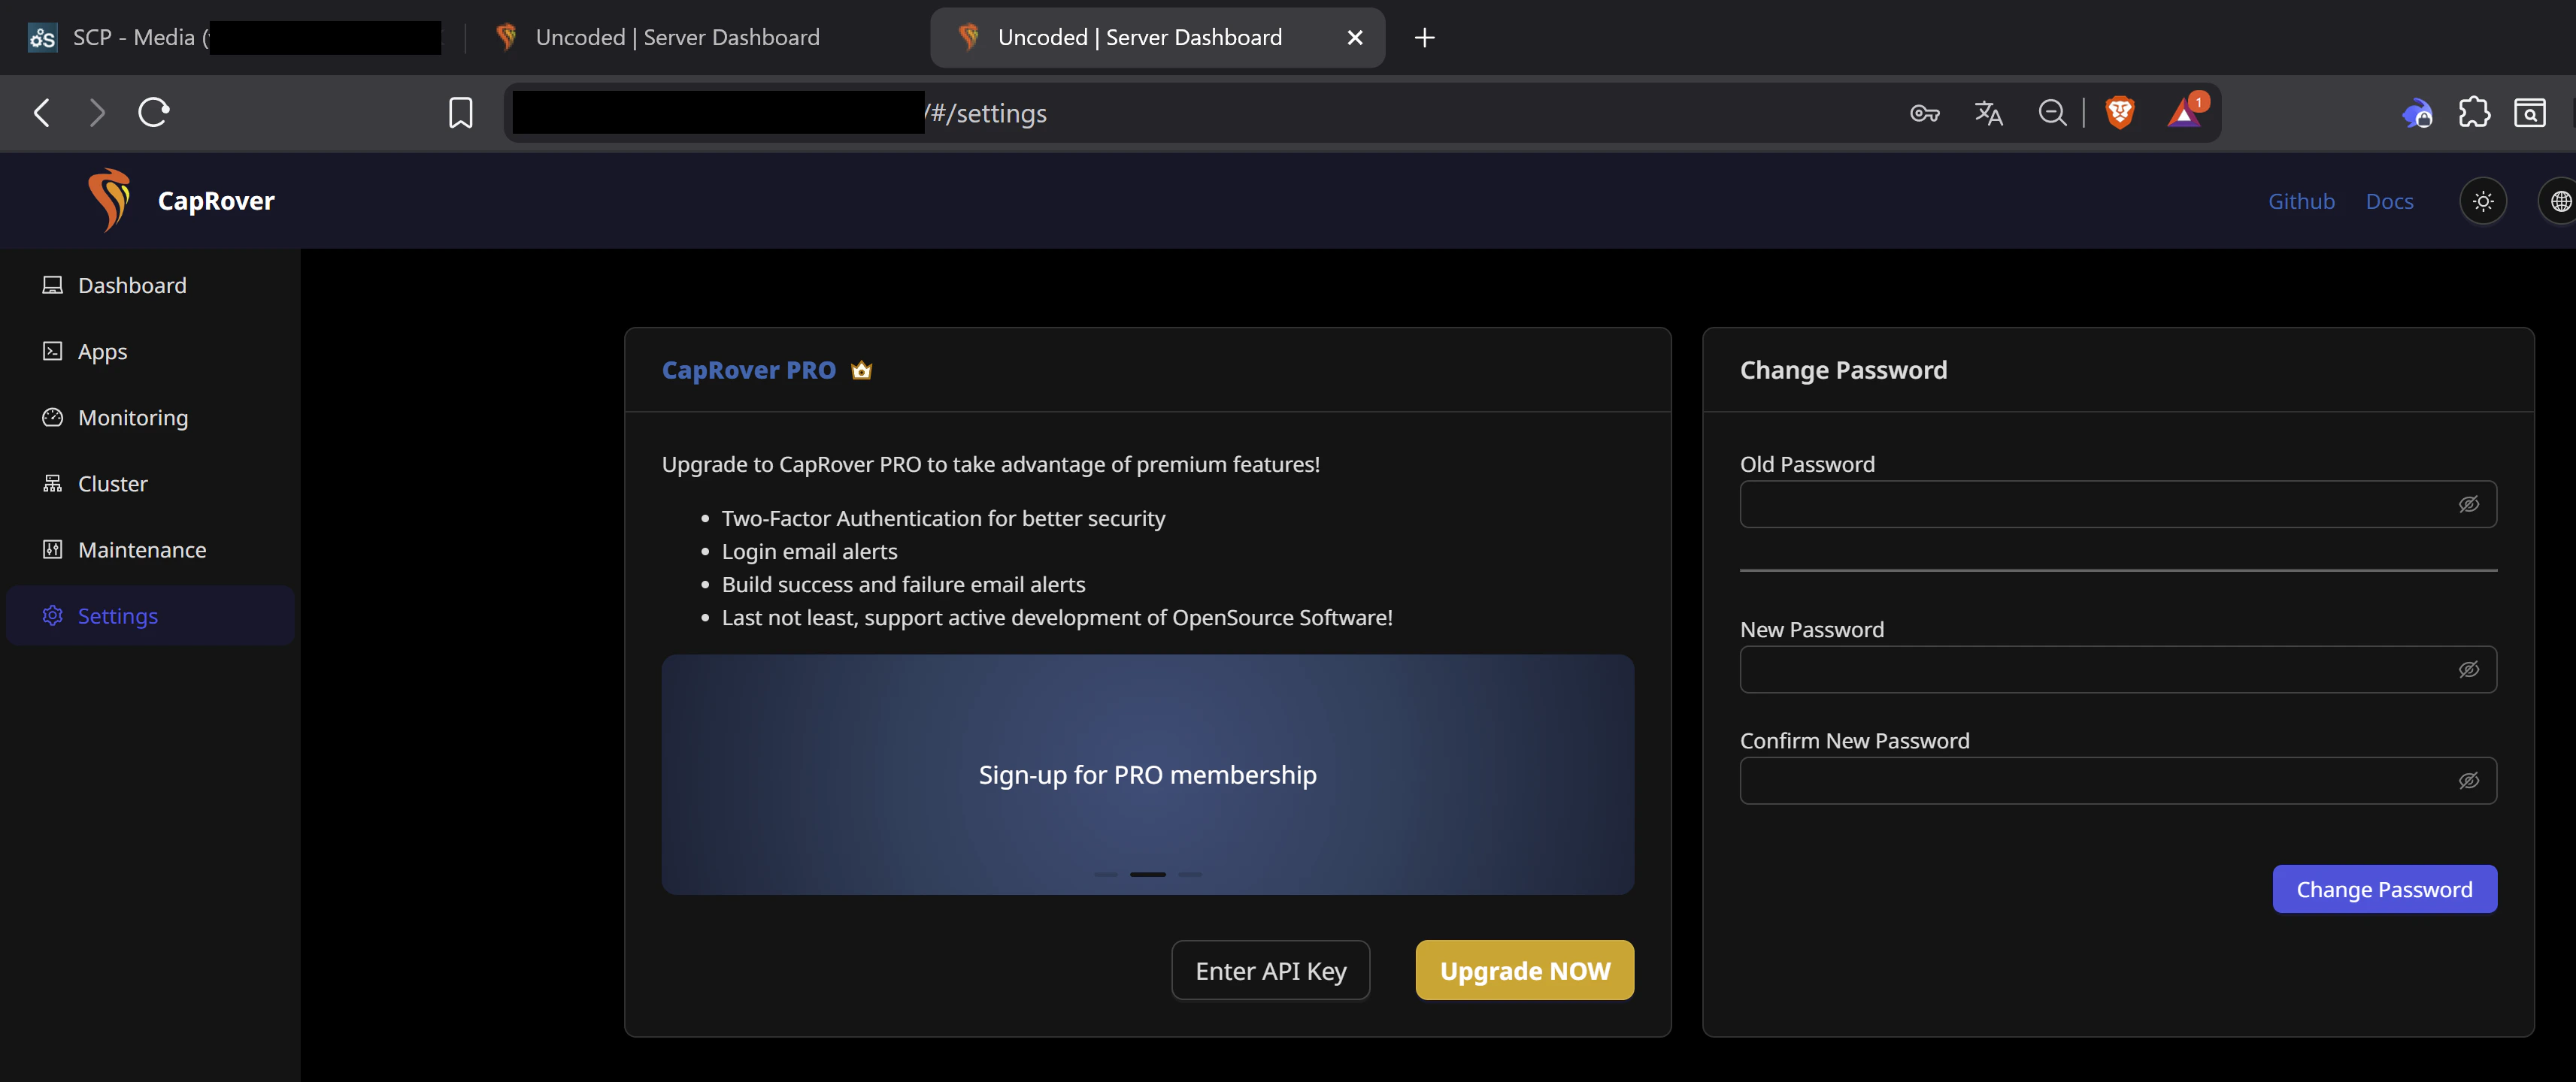Click 'Build success and failure email alerts' text
This screenshot has width=2576, height=1082.
[x=903, y=585]
